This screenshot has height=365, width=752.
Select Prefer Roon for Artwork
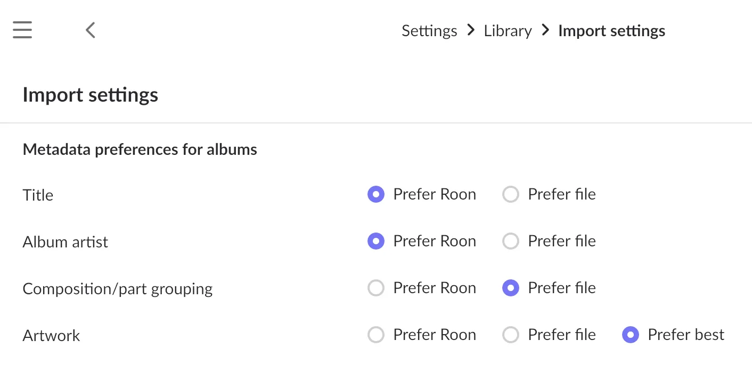pyautogui.click(x=376, y=335)
